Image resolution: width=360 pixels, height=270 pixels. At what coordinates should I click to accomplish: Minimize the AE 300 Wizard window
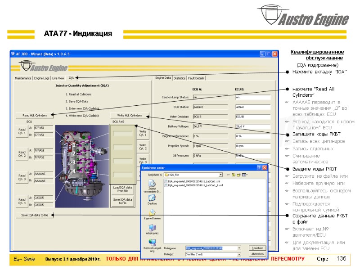click(x=262, y=54)
